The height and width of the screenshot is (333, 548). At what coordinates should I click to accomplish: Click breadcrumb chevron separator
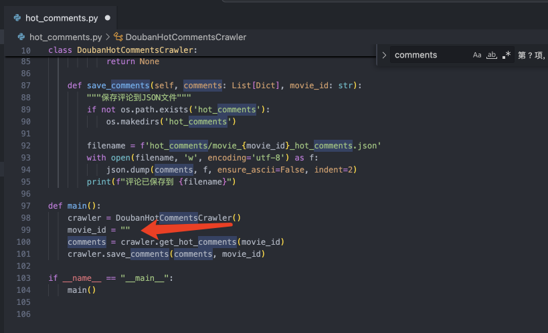[108, 37]
